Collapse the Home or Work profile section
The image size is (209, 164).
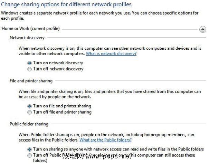(203, 30)
